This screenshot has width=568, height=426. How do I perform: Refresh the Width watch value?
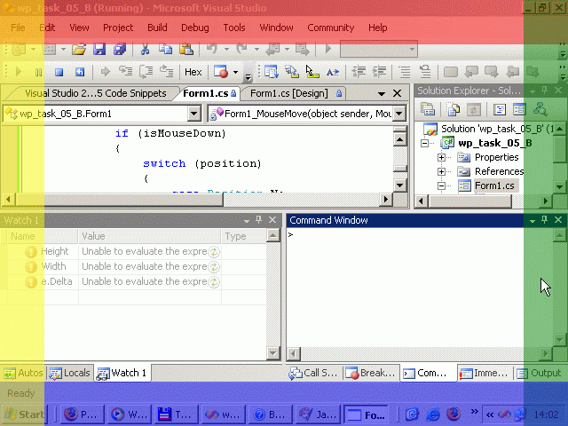(x=214, y=266)
